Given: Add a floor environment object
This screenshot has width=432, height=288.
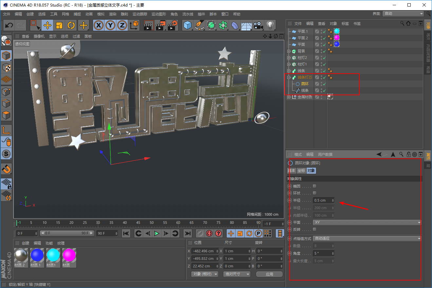Looking at the screenshot, I should click(x=247, y=25).
